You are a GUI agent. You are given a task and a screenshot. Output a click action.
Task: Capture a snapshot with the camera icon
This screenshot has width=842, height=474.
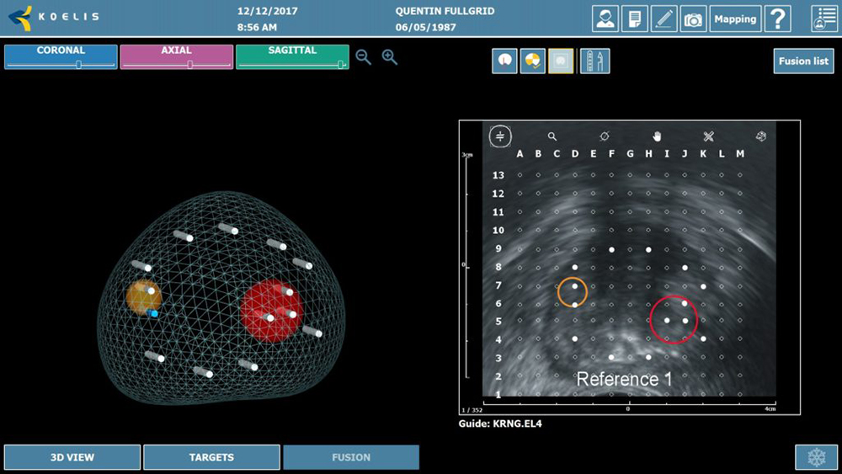tap(693, 19)
